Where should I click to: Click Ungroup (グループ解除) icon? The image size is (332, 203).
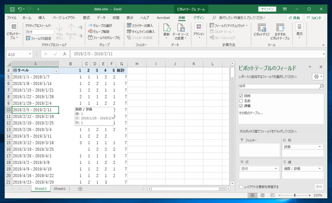click(90, 31)
